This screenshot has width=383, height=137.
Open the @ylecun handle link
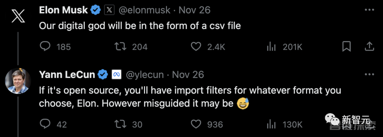click(x=145, y=75)
